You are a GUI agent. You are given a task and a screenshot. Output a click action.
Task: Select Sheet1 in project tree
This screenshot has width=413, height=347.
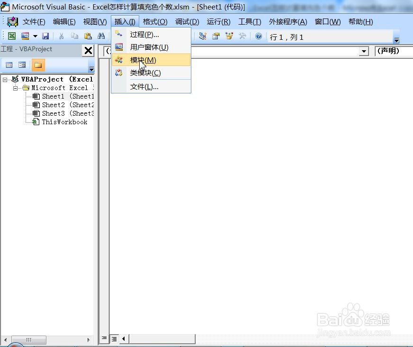point(63,96)
